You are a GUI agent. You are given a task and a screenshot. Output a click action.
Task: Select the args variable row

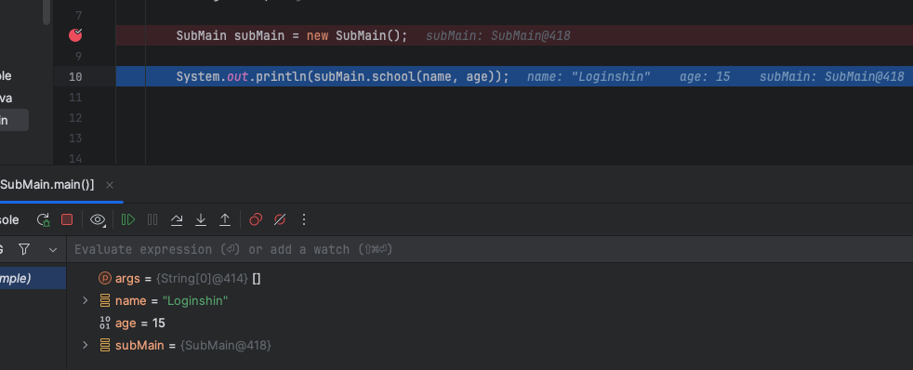pos(490,279)
